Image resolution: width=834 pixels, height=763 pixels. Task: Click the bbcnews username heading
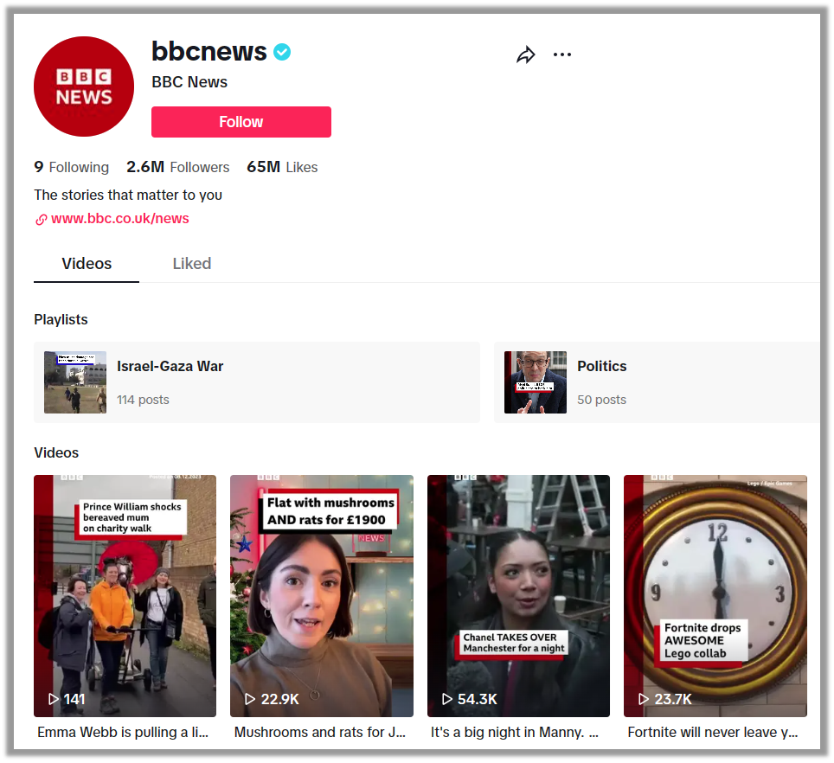[209, 52]
